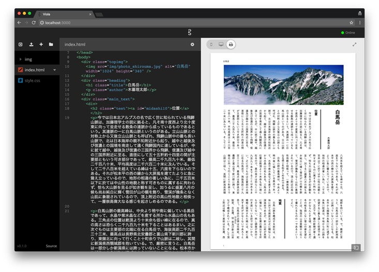Select the print preview mode
379x272 pixels.
231,45
